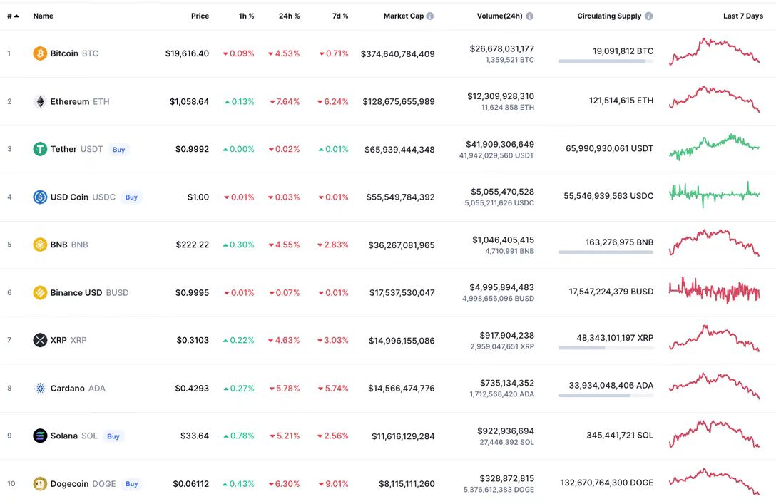Open the Binance USD 7-day chart thumbnail

(x=714, y=290)
